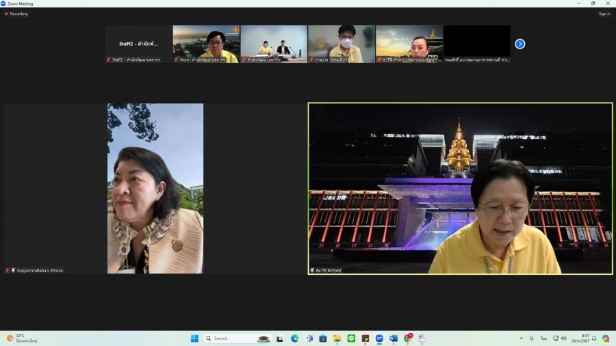Switch to Zoom from the taskbar
Image resolution: width=616 pixels, height=346 pixels.
coord(379,338)
